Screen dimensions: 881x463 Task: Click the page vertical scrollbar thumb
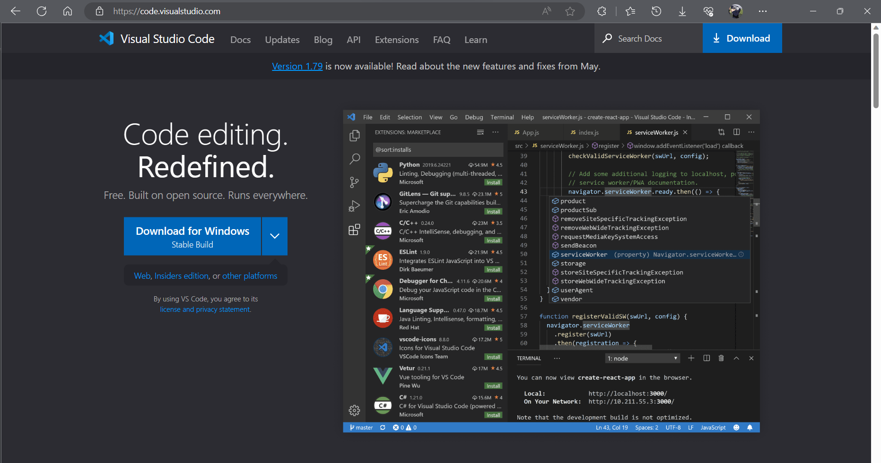(x=876, y=71)
